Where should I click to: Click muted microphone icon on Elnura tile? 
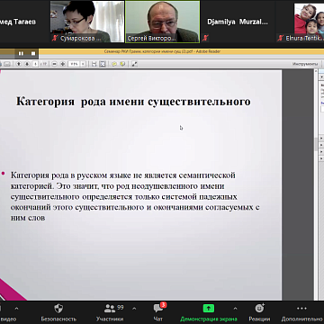tap(281, 38)
